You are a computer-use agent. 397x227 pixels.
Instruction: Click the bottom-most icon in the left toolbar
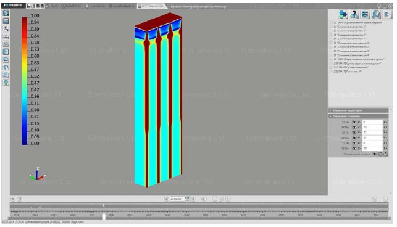[x=6, y=83]
